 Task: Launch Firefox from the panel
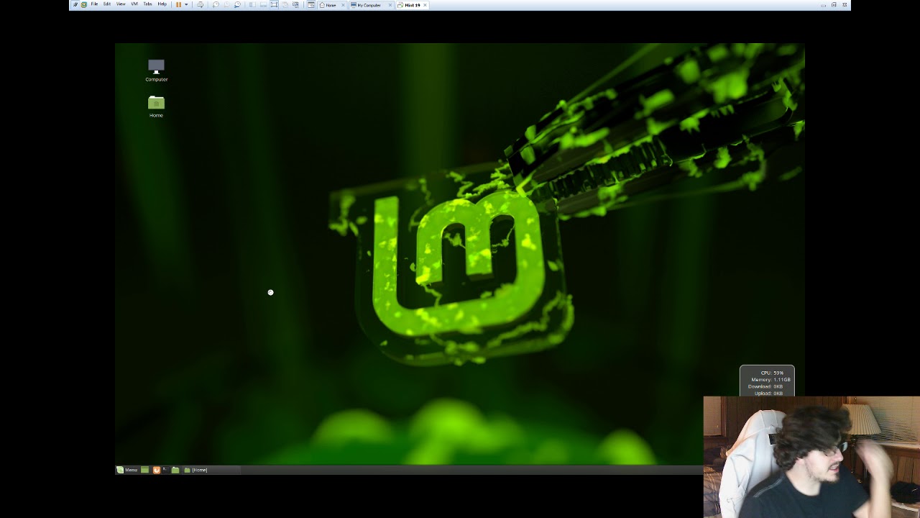click(x=157, y=470)
